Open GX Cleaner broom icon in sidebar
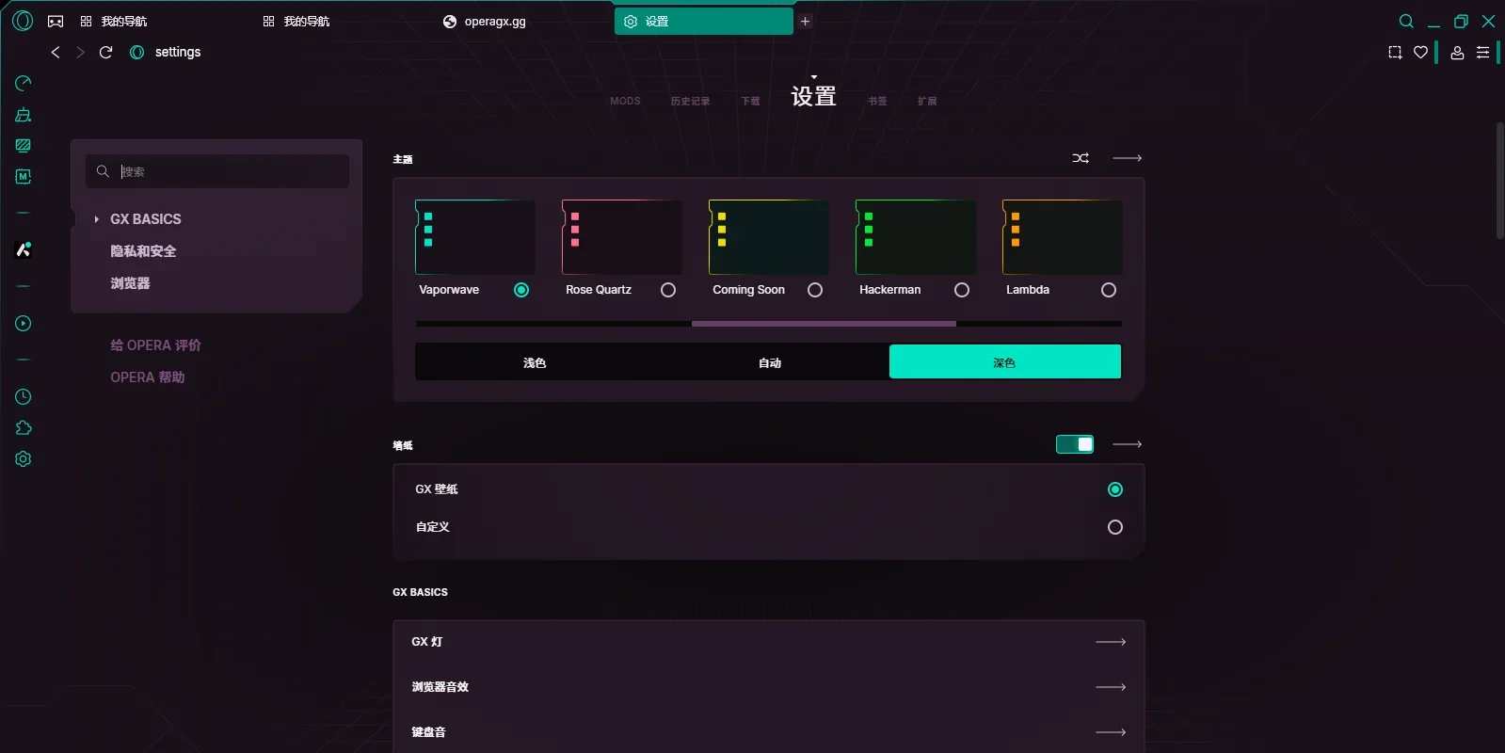This screenshot has width=1505, height=753. 24,115
